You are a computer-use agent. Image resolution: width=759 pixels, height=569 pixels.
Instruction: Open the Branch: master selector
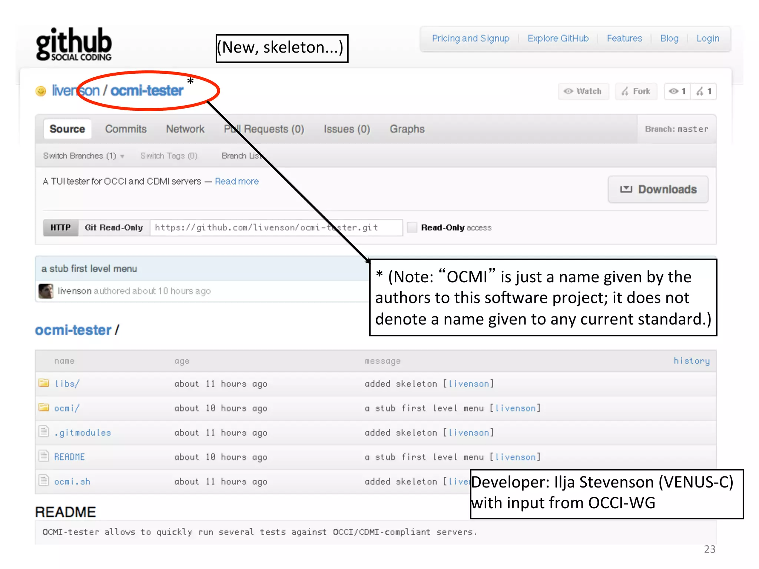tap(676, 129)
